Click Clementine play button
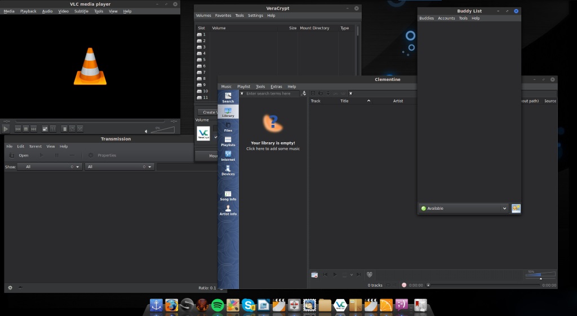 [x=335, y=274]
